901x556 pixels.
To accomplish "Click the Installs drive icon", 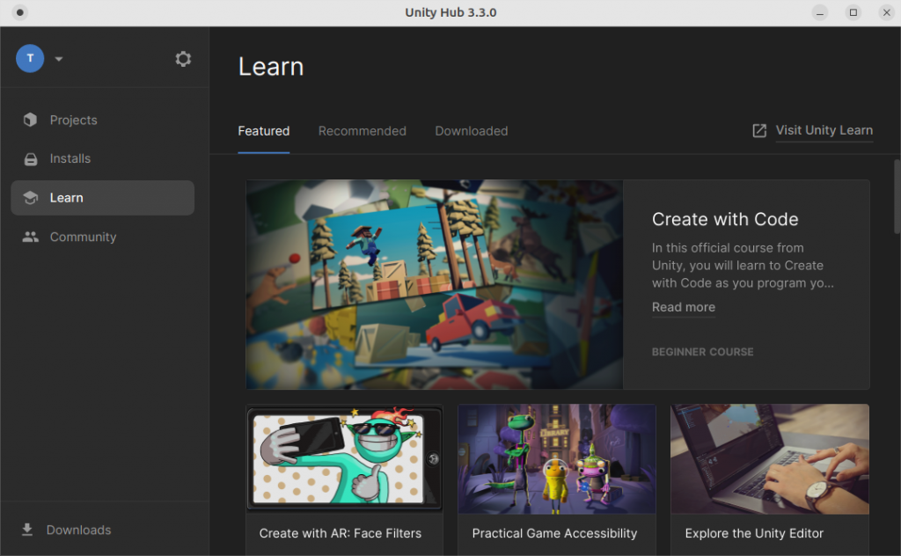I will tap(31, 158).
